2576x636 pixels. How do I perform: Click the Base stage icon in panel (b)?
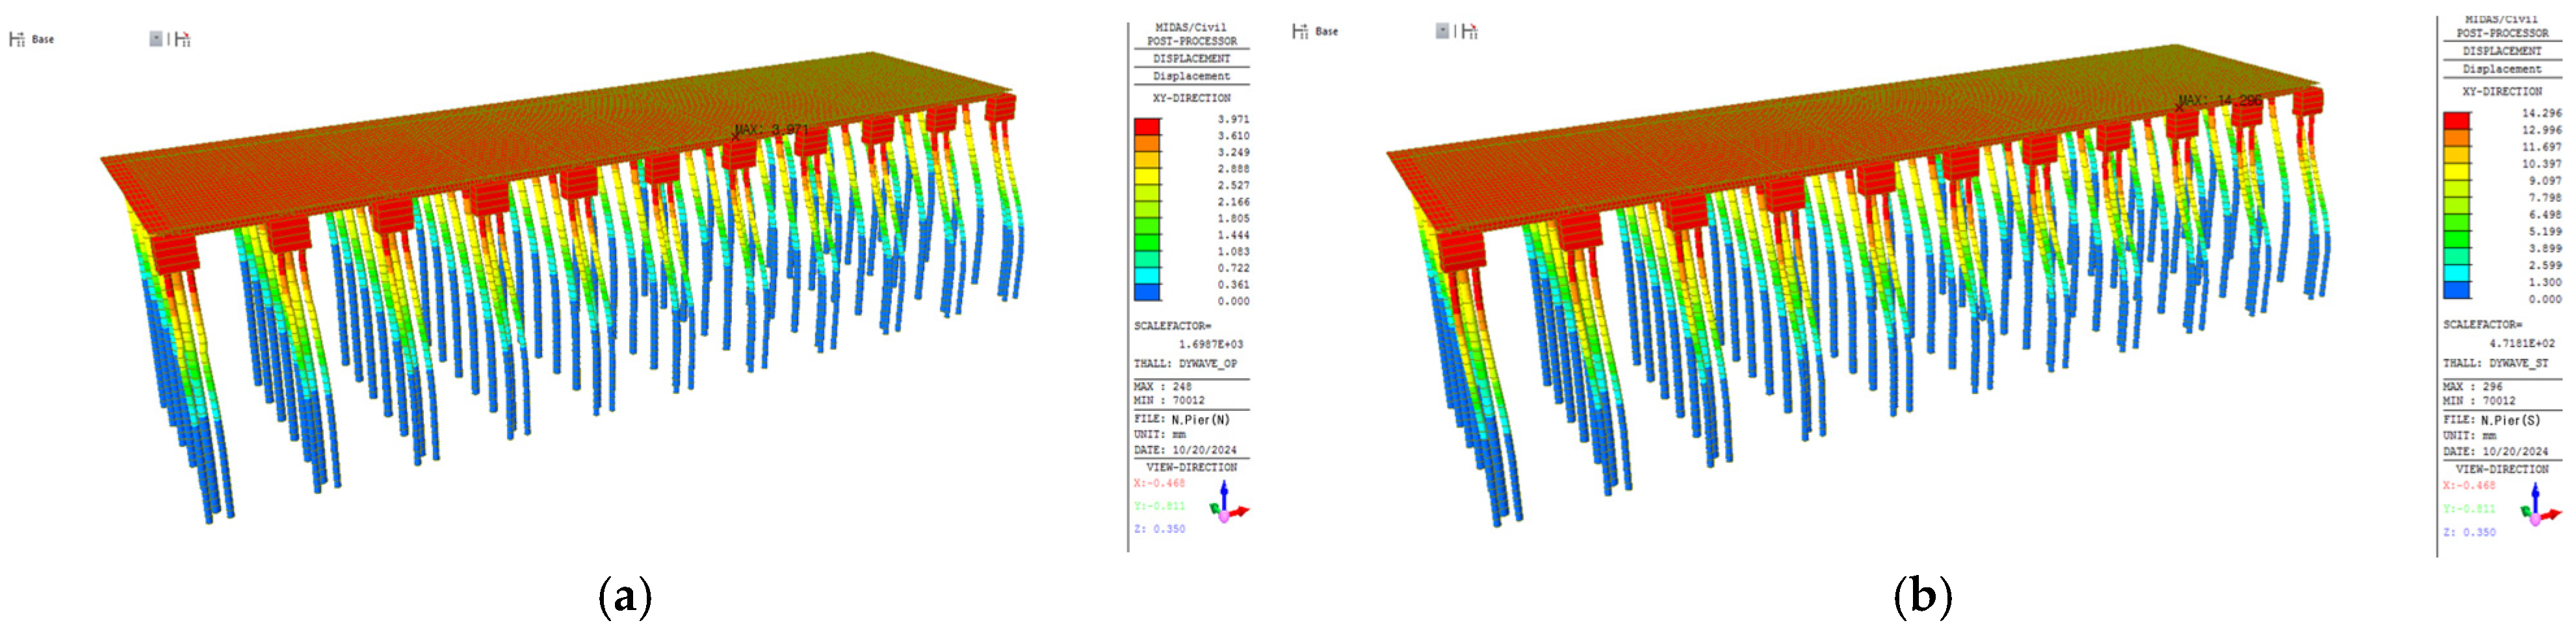(x=1299, y=32)
